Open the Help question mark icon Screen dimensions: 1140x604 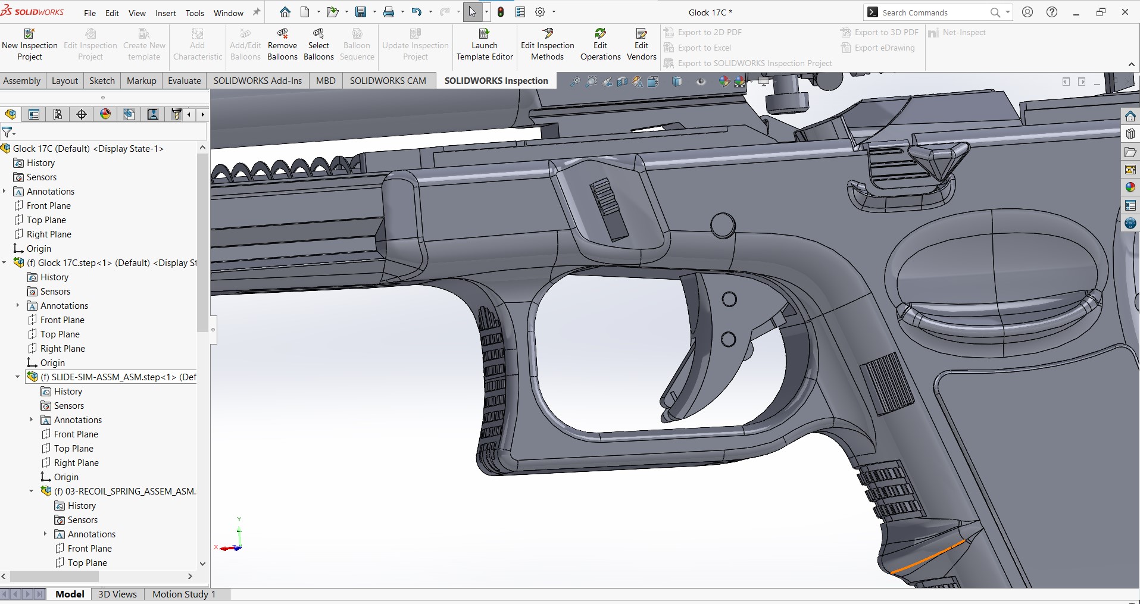point(1052,12)
